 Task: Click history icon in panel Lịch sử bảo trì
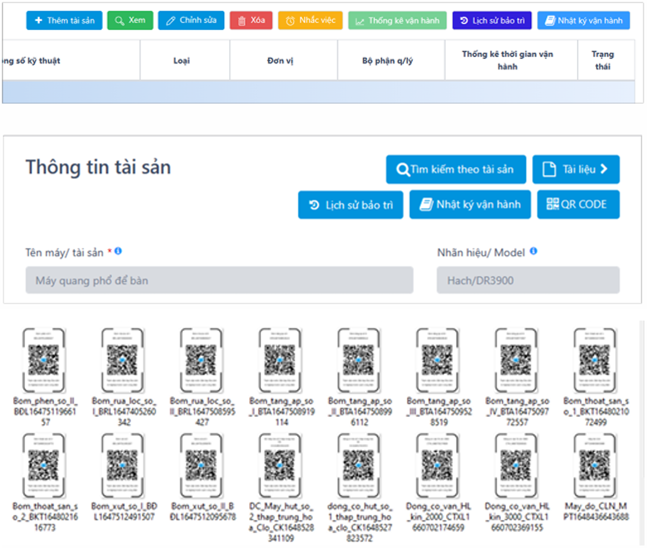[x=314, y=205]
